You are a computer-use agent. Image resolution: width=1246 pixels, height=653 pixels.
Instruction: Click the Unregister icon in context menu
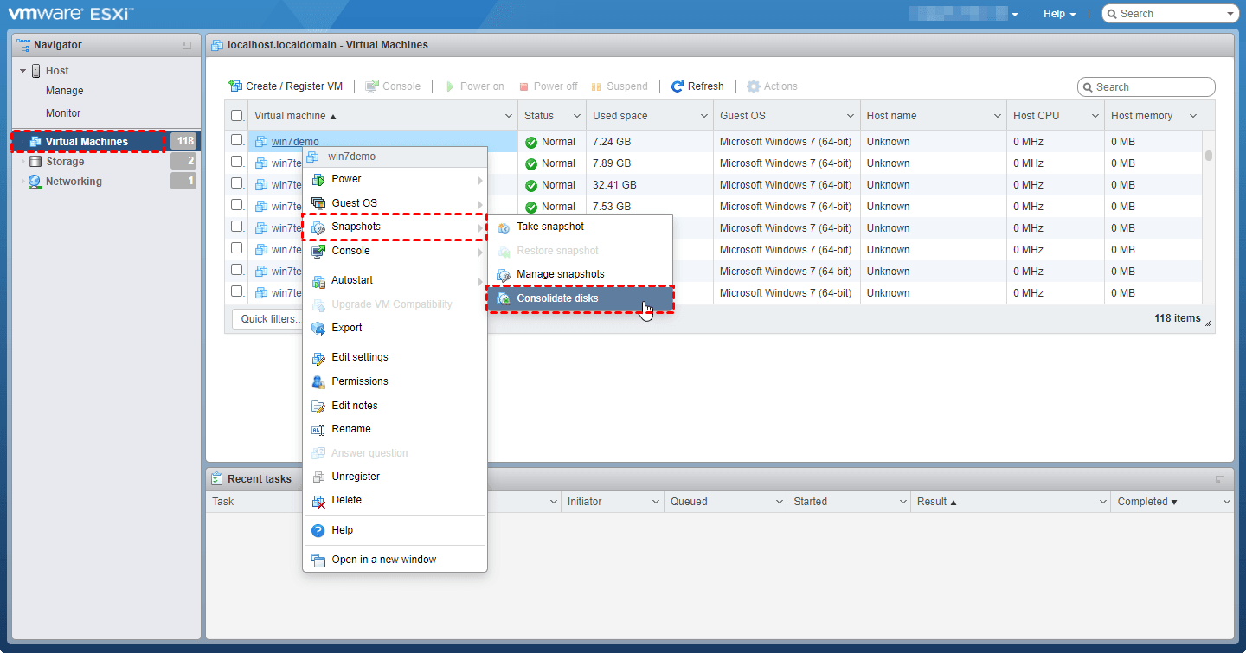pyautogui.click(x=318, y=477)
